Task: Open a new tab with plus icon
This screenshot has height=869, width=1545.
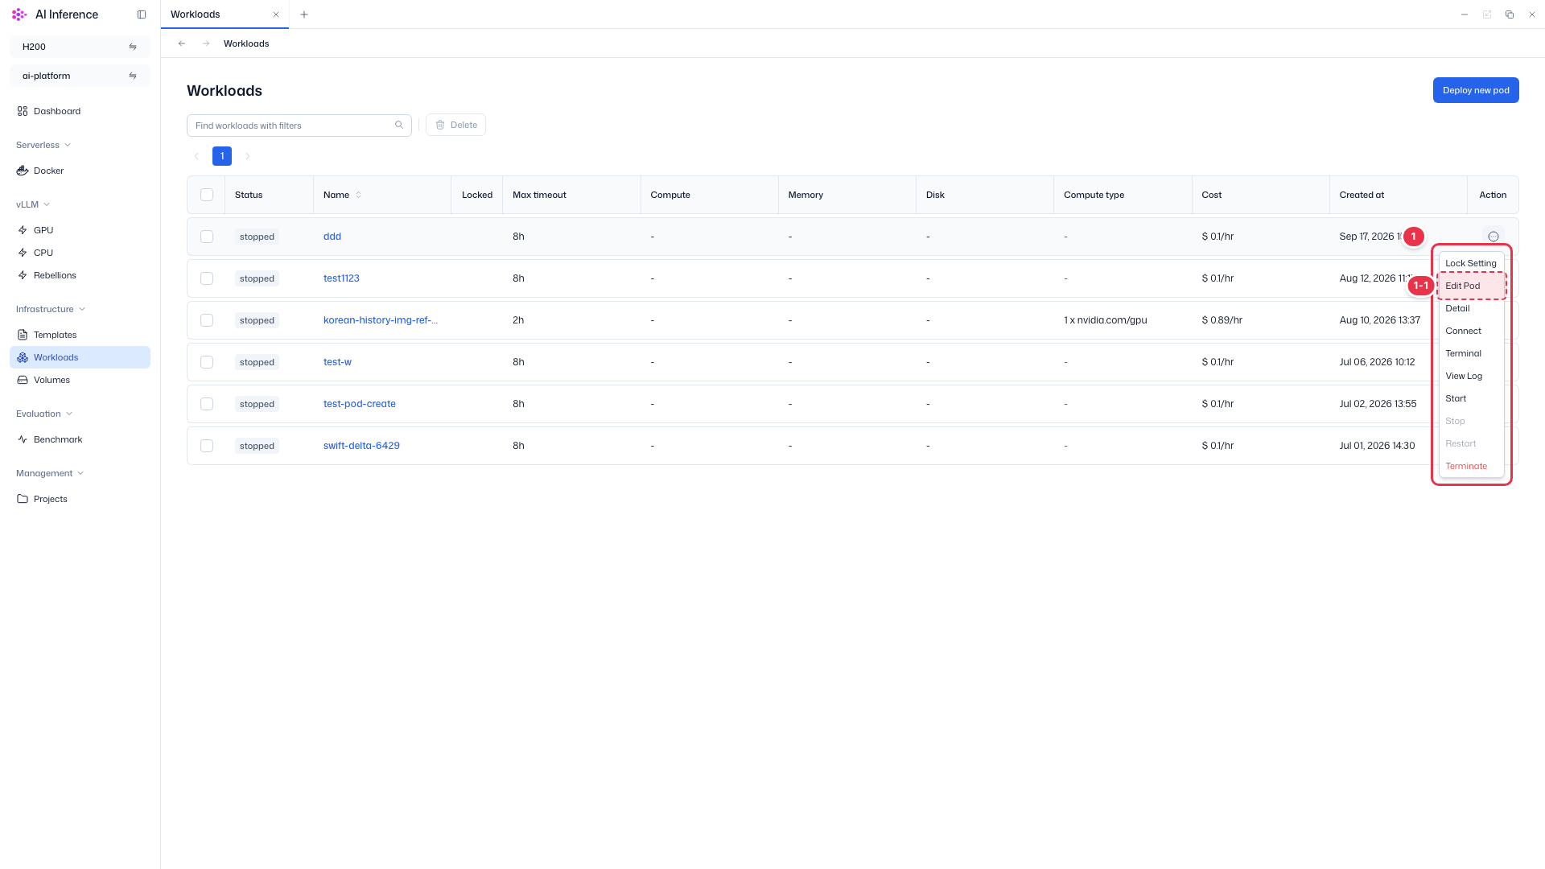Action: coord(304,14)
